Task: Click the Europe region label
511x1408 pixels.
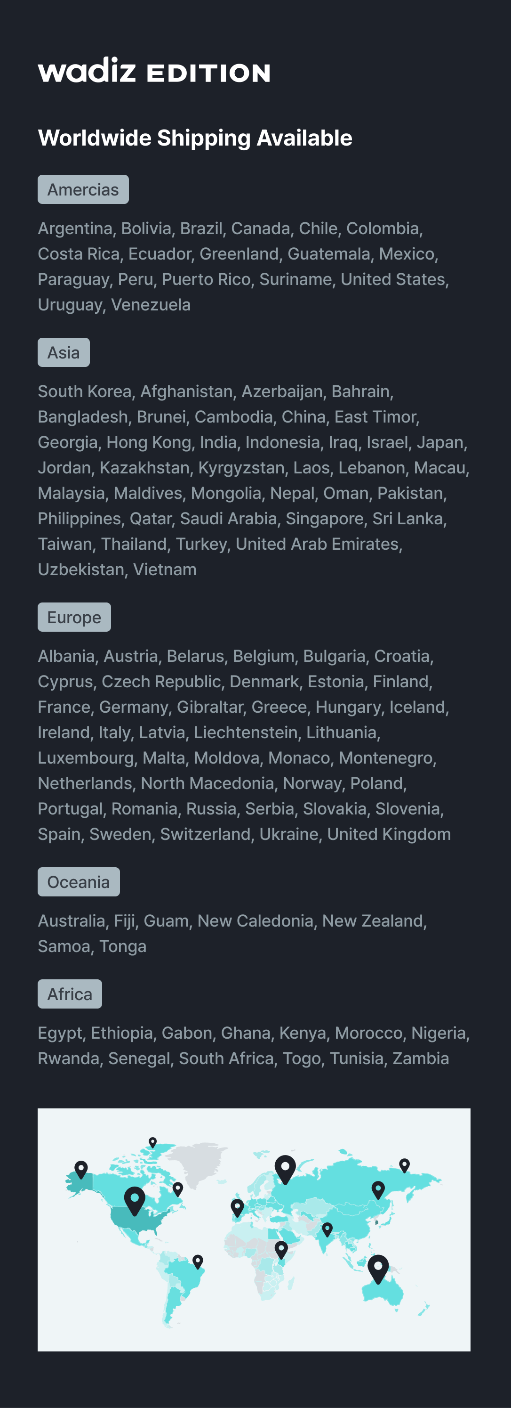Action: tap(74, 617)
